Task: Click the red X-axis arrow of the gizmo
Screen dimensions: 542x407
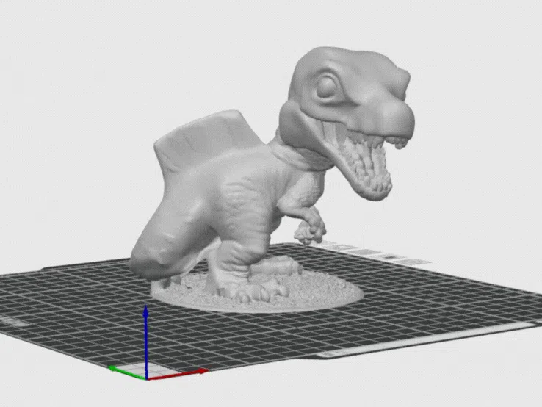Action: [177, 375]
